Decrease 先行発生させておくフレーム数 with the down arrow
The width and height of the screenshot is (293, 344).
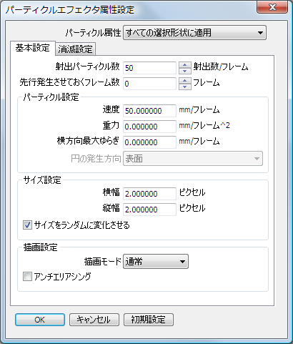[x=185, y=87]
